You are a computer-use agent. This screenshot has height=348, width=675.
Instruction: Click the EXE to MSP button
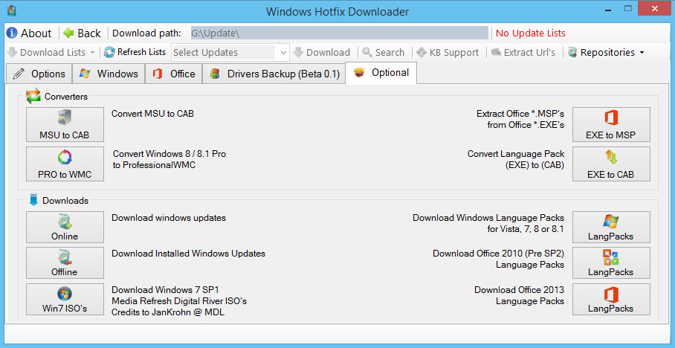(611, 124)
